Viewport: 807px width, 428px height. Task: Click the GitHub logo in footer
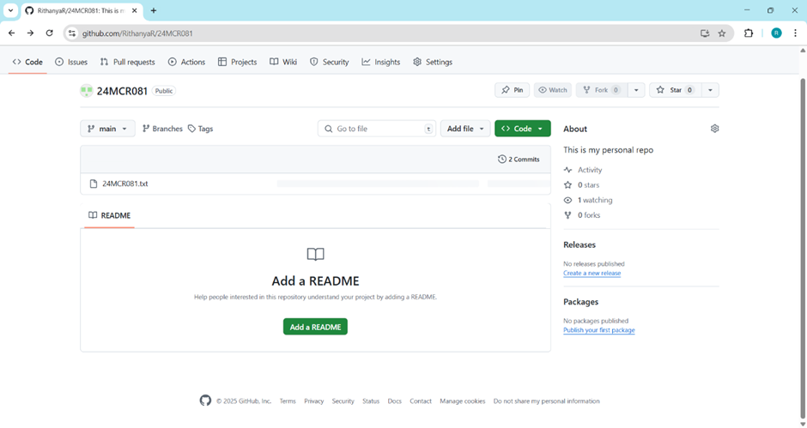pyautogui.click(x=205, y=401)
